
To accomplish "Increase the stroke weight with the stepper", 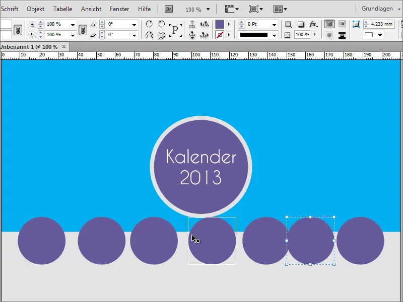I will (241, 22).
